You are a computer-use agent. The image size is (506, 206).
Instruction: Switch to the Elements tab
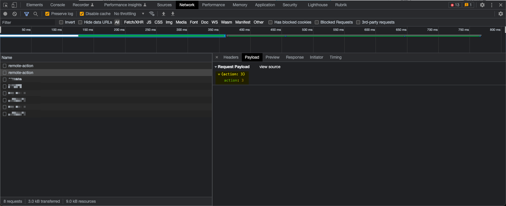34,5
